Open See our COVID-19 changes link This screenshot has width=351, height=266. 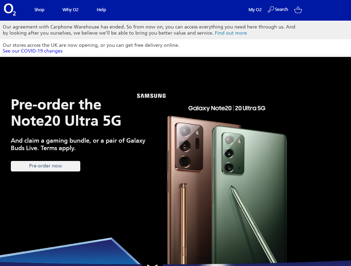[33, 51]
